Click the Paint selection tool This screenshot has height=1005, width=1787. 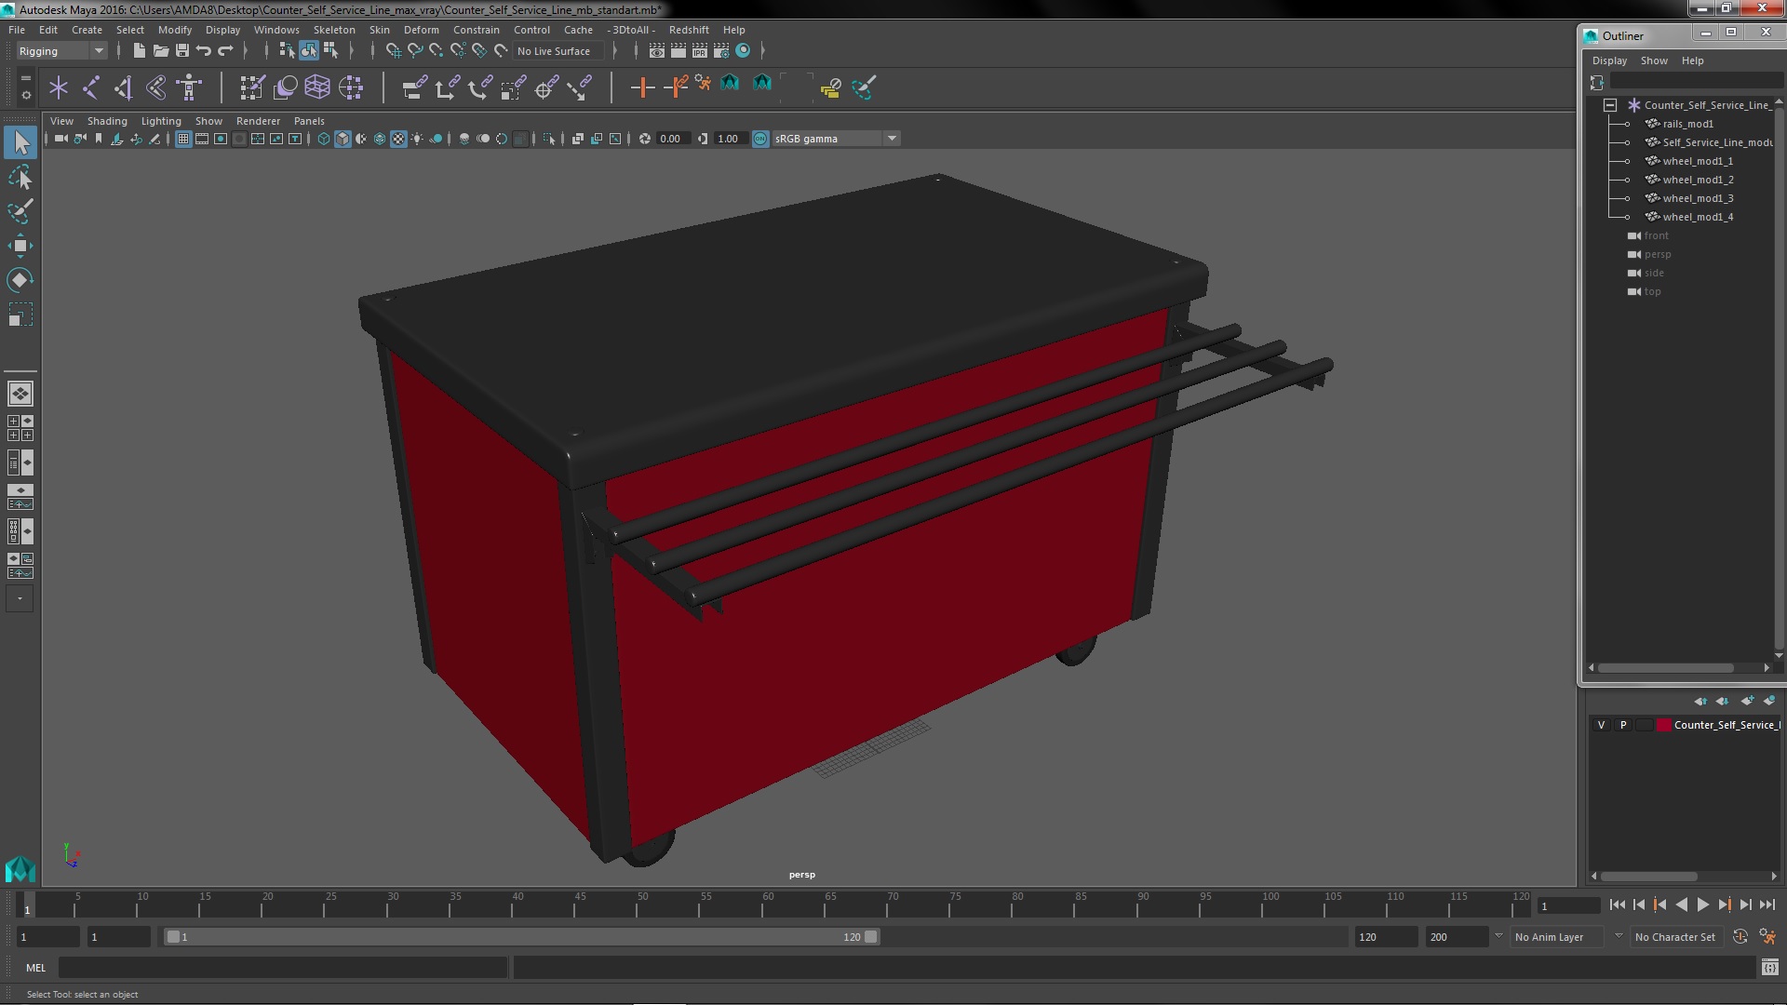point(20,211)
